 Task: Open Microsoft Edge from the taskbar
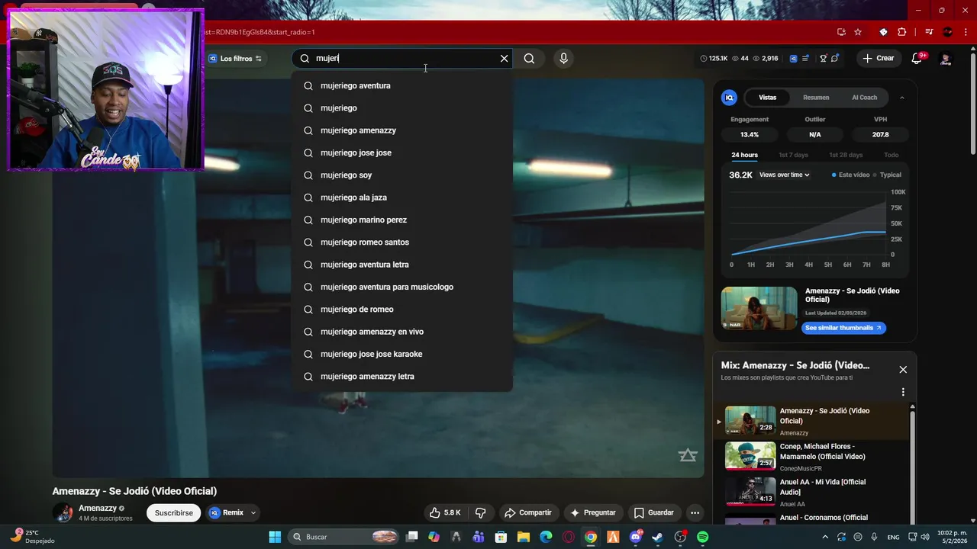tap(546, 537)
